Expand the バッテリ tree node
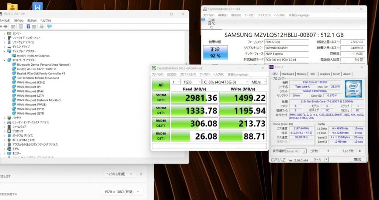The image size is (379, 200). coord(4,118)
